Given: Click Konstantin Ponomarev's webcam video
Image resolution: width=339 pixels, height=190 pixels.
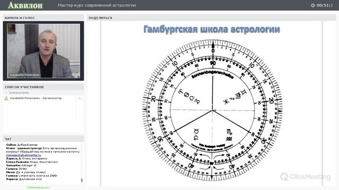Looking at the screenshot, I should pyautogui.click(x=43, y=51).
